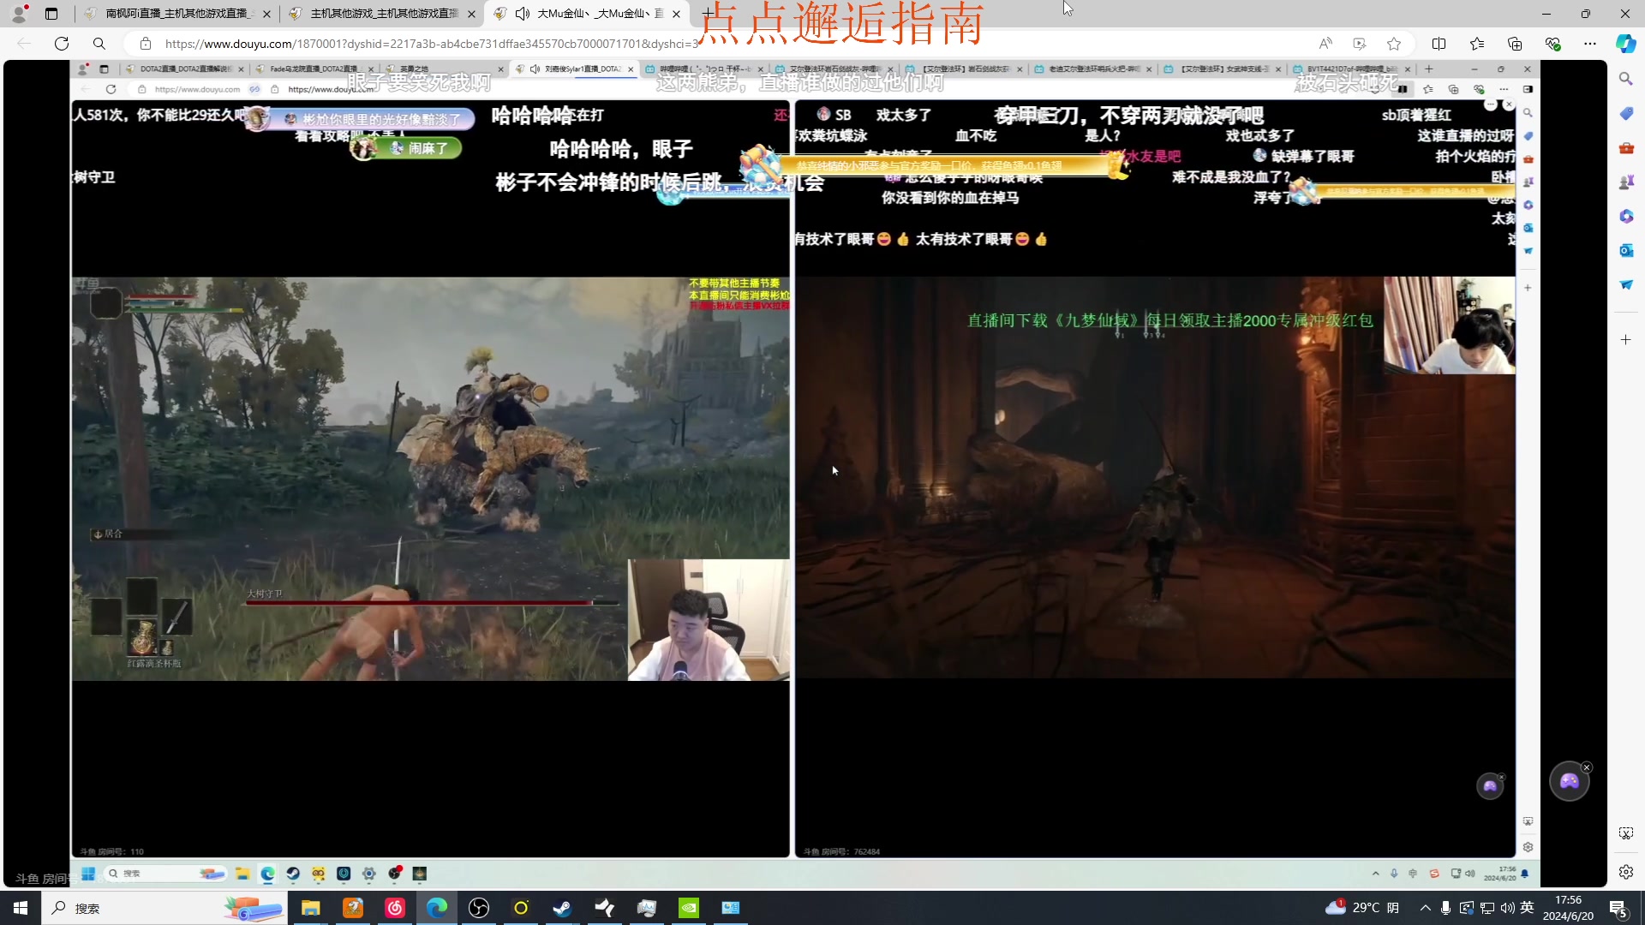Switch to the 主机其他游戏 tab
1645x925 pixels.
pos(383,14)
